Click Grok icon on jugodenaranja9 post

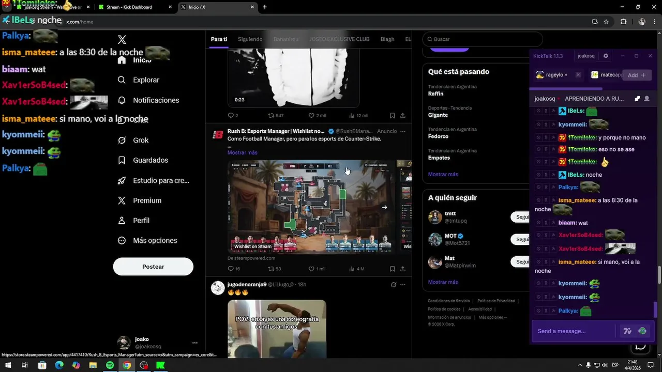click(x=393, y=285)
